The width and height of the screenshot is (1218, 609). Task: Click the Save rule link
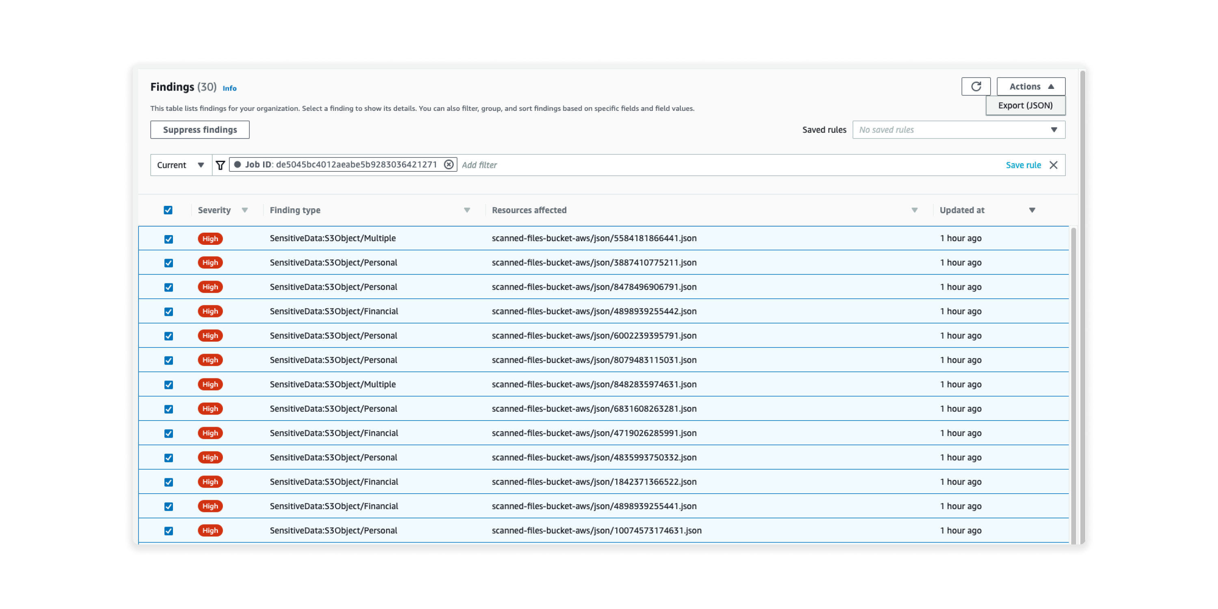[1023, 165]
